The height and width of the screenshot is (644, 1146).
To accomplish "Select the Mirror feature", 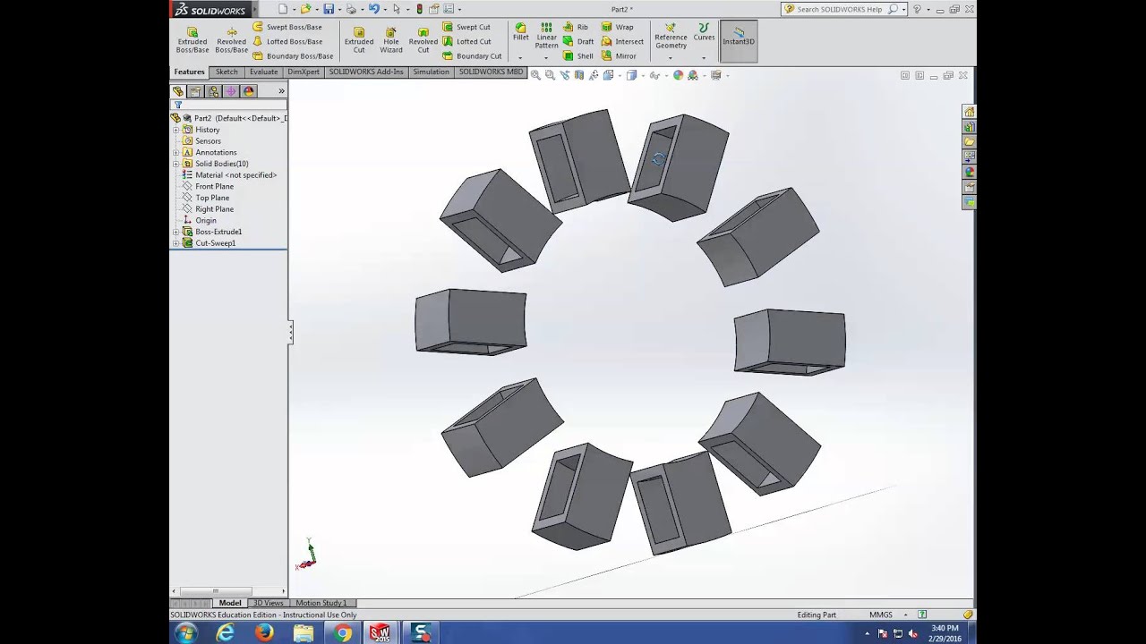I will click(x=619, y=55).
